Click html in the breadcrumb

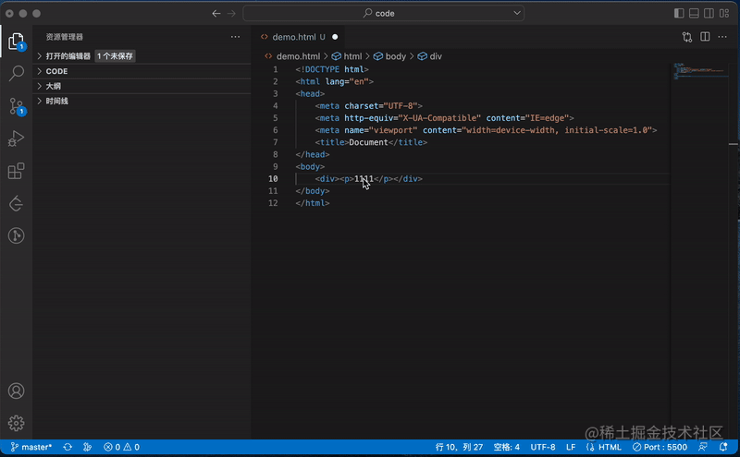point(352,56)
